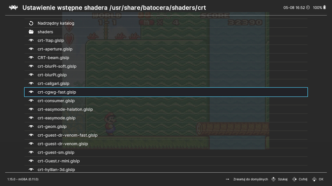Open the shaders folder icon
The width and height of the screenshot is (332, 186).
(x=31, y=32)
